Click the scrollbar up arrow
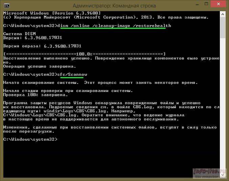The image size is (229, 181). click(x=223, y=14)
